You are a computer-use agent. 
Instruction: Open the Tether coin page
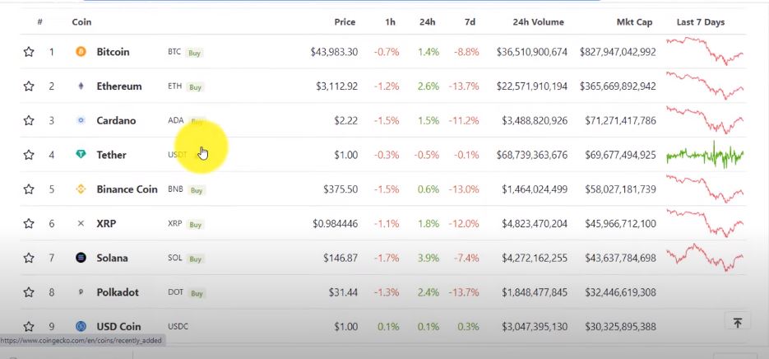click(x=111, y=155)
